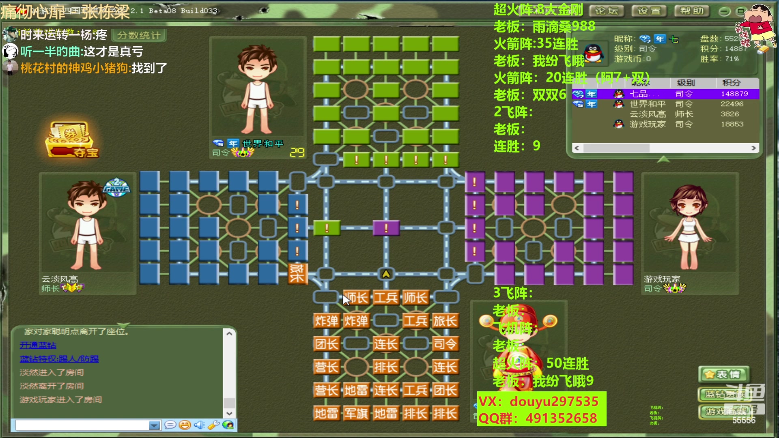The height and width of the screenshot is (438, 779).
Task: Click 世界和平 player avatar at top
Action: pos(257,88)
